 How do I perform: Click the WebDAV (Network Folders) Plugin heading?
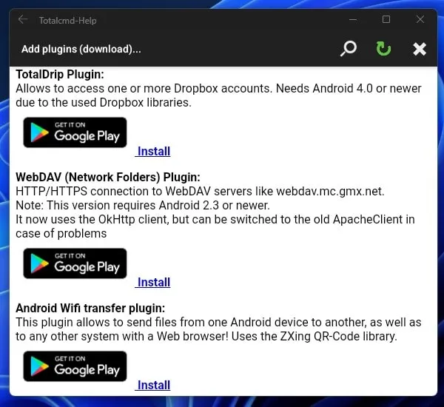pos(108,178)
